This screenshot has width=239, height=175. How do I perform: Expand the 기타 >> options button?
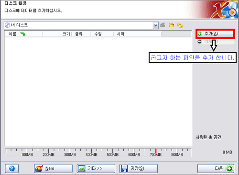pos(96,168)
